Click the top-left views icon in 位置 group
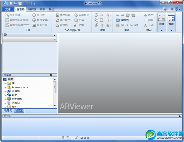 [x=96, y=15]
